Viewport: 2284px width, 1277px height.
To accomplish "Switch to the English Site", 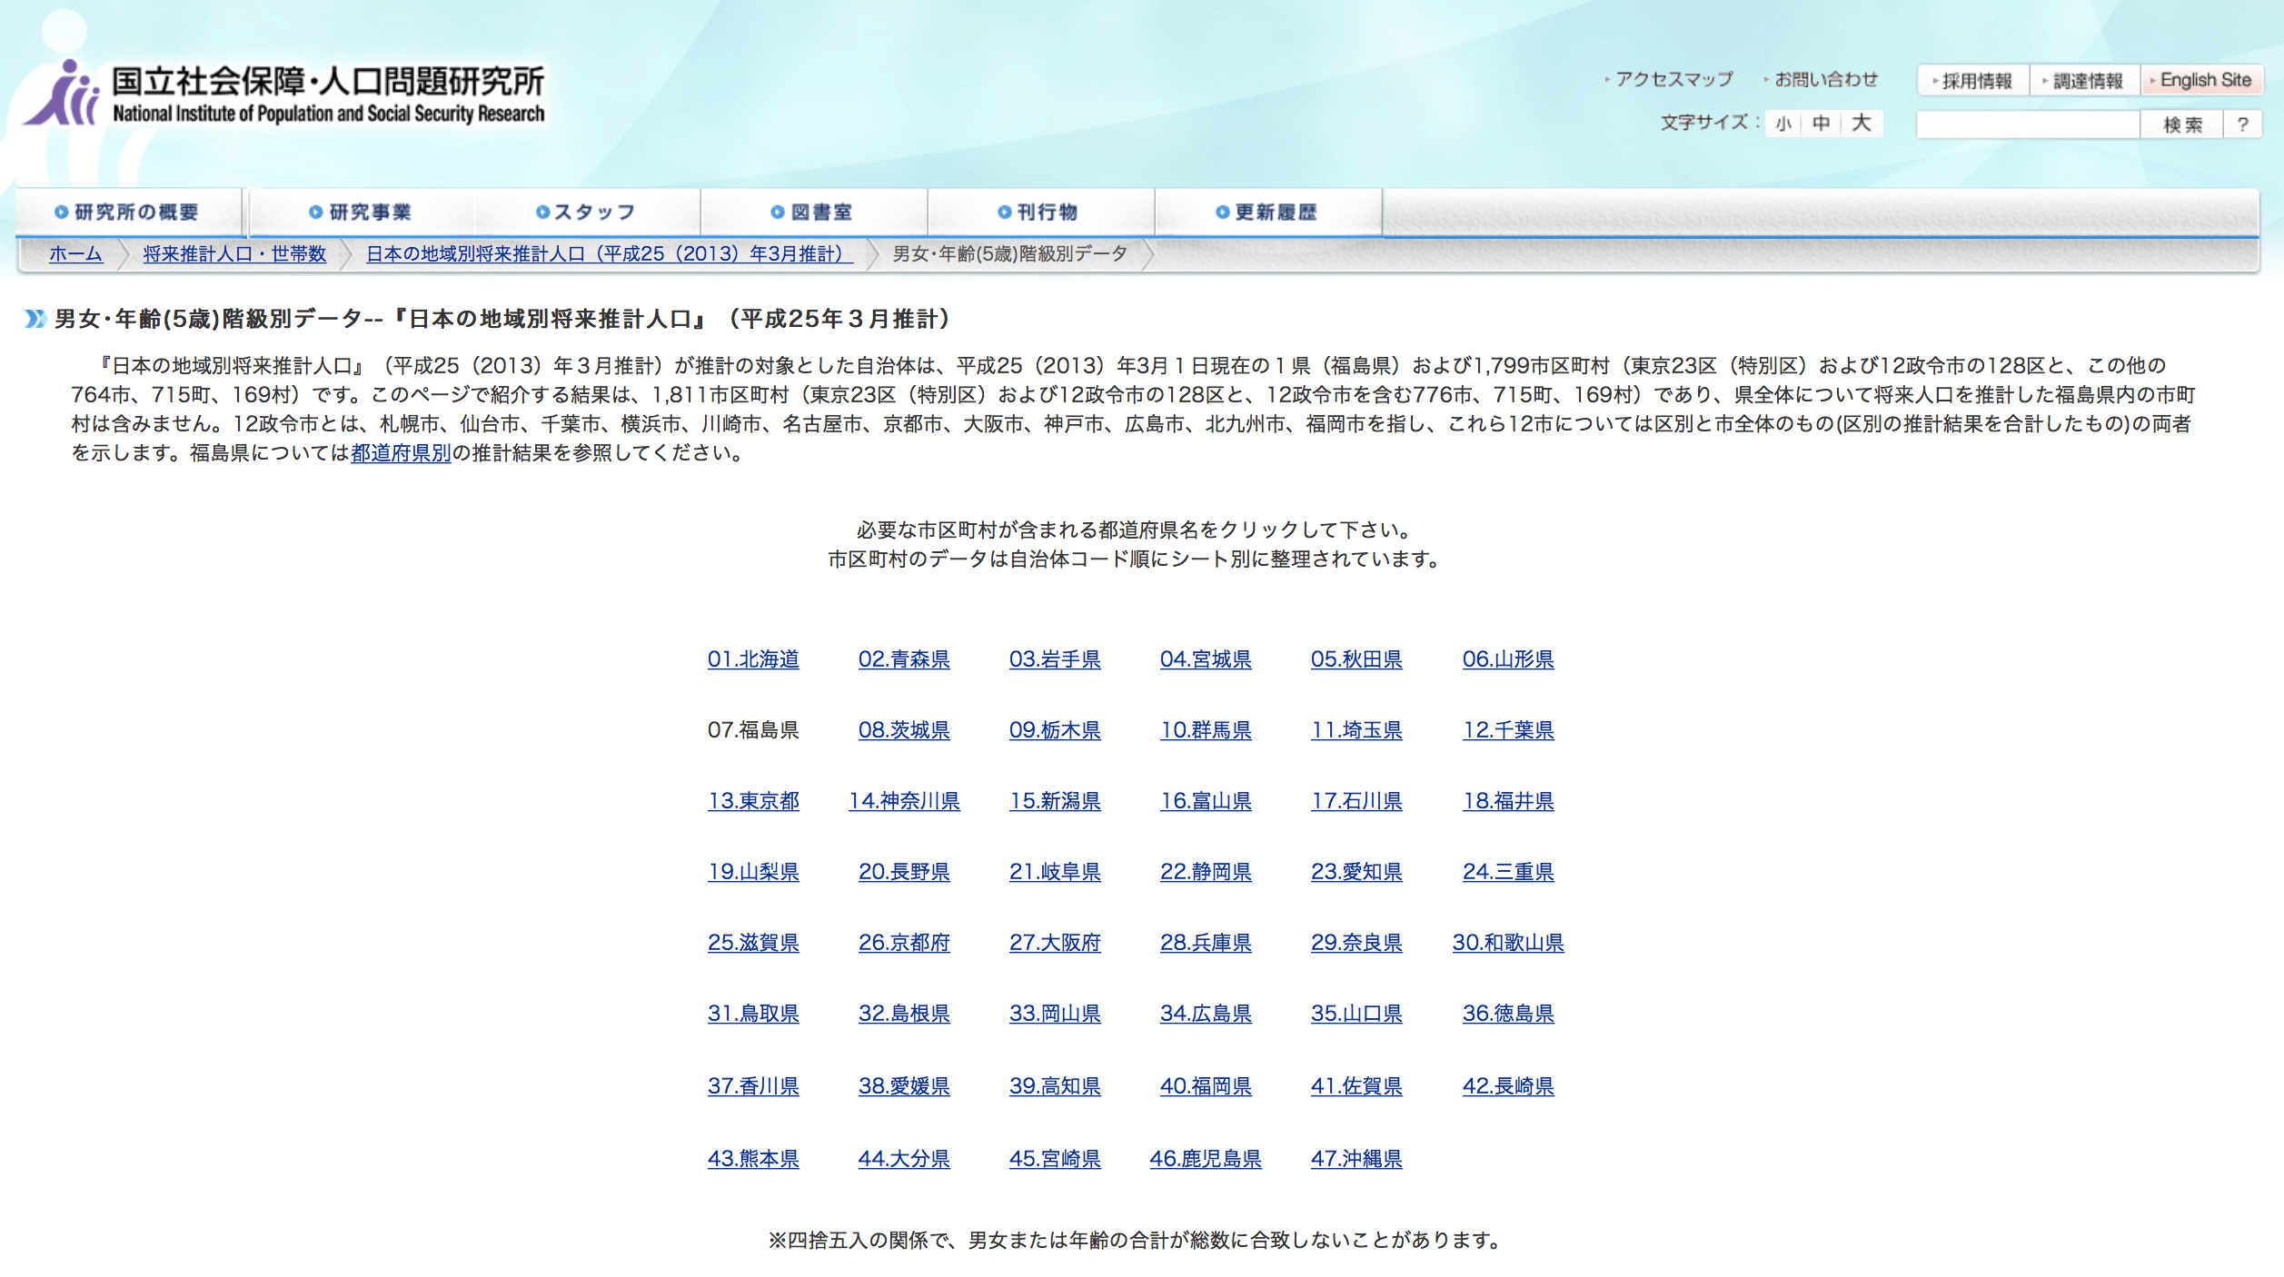I will (2203, 81).
